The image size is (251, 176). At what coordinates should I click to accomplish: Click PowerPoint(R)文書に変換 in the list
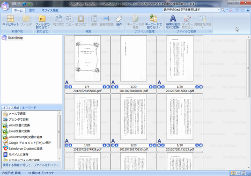pos(22,137)
